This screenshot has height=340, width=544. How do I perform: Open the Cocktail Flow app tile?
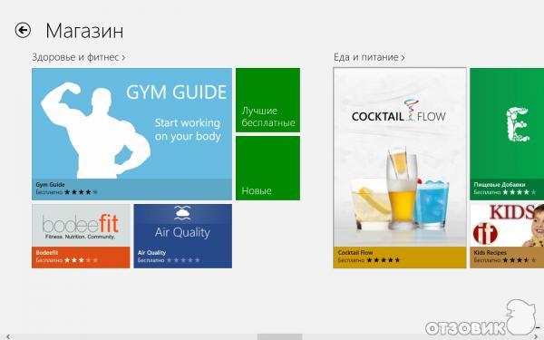tap(400, 168)
